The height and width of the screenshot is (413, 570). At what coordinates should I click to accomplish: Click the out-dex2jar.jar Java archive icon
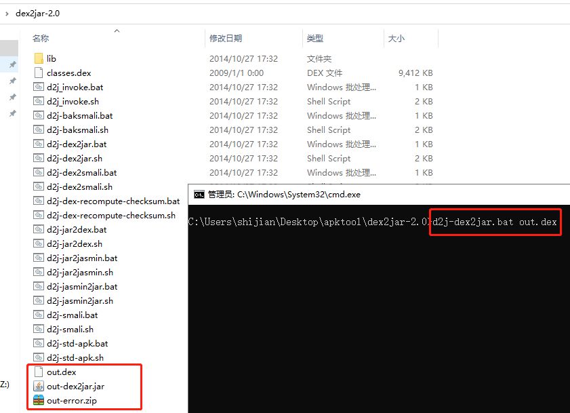click(39, 386)
